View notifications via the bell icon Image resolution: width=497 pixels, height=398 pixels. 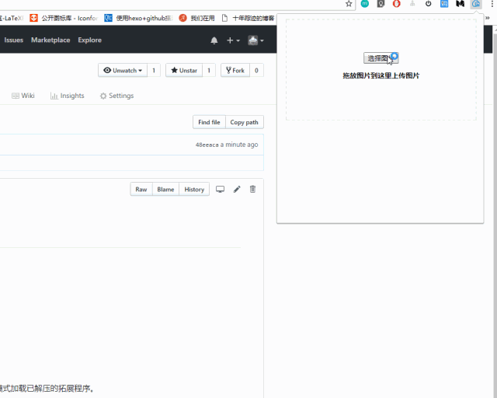[x=214, y=40]
